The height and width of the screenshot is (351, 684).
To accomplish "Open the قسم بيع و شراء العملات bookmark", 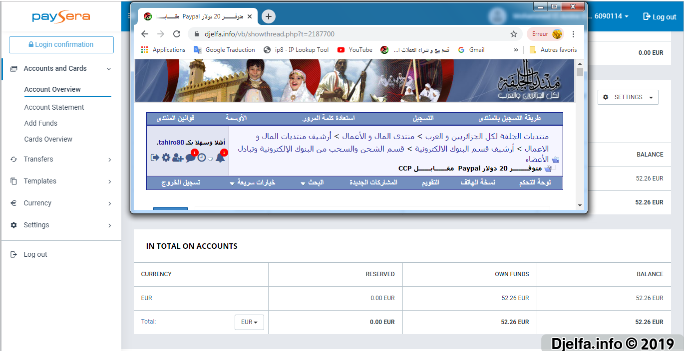I will [414, 50].
